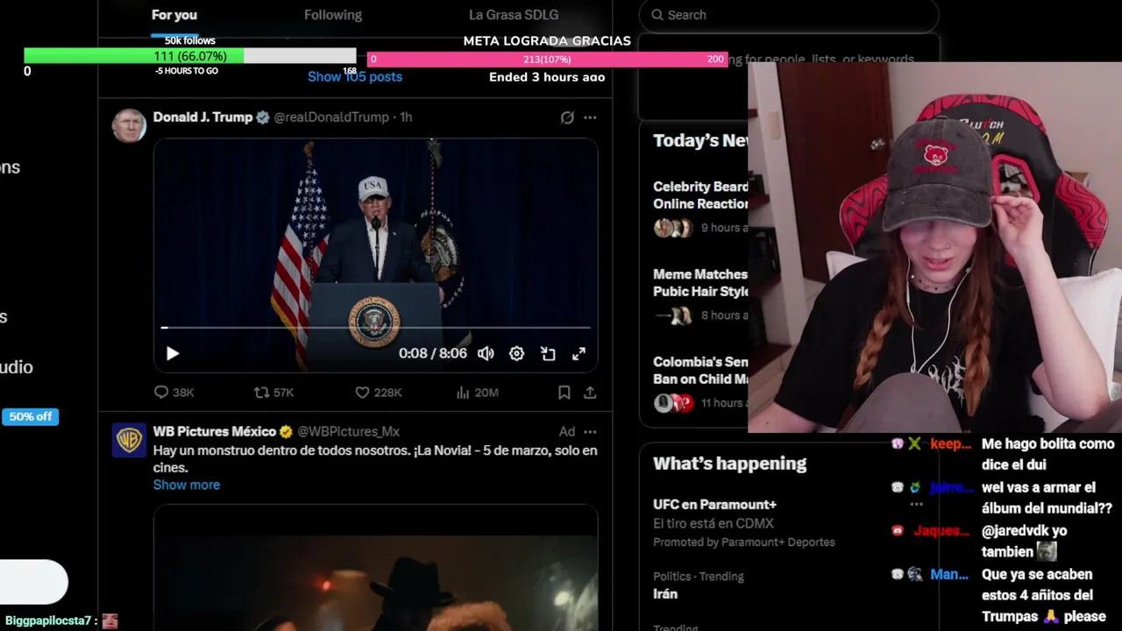Share the Trump post
1122x631 pixels.
[x=590, y=393]
